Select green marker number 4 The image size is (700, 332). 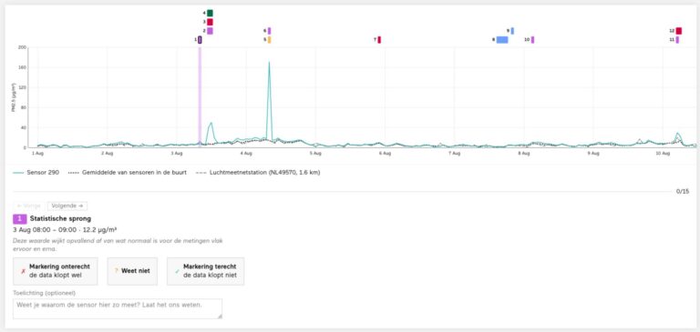[x=210, y=13]
